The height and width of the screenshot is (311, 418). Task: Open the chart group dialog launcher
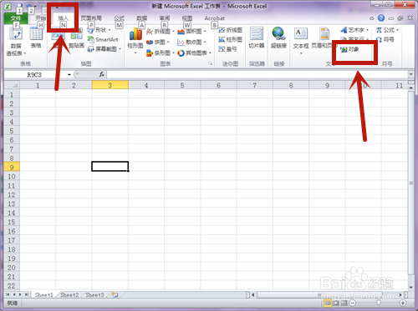pyautogui.click(x=211, y=63)
